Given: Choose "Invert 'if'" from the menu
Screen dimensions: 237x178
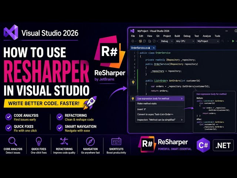Looking at the screenshot, I should [160, 109].
